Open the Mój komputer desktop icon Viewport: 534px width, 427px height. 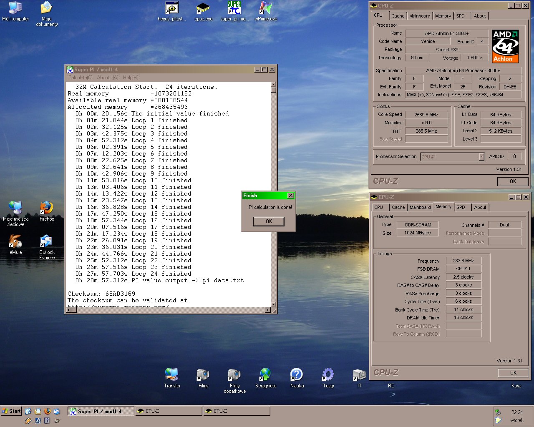(x=15, y=11)
